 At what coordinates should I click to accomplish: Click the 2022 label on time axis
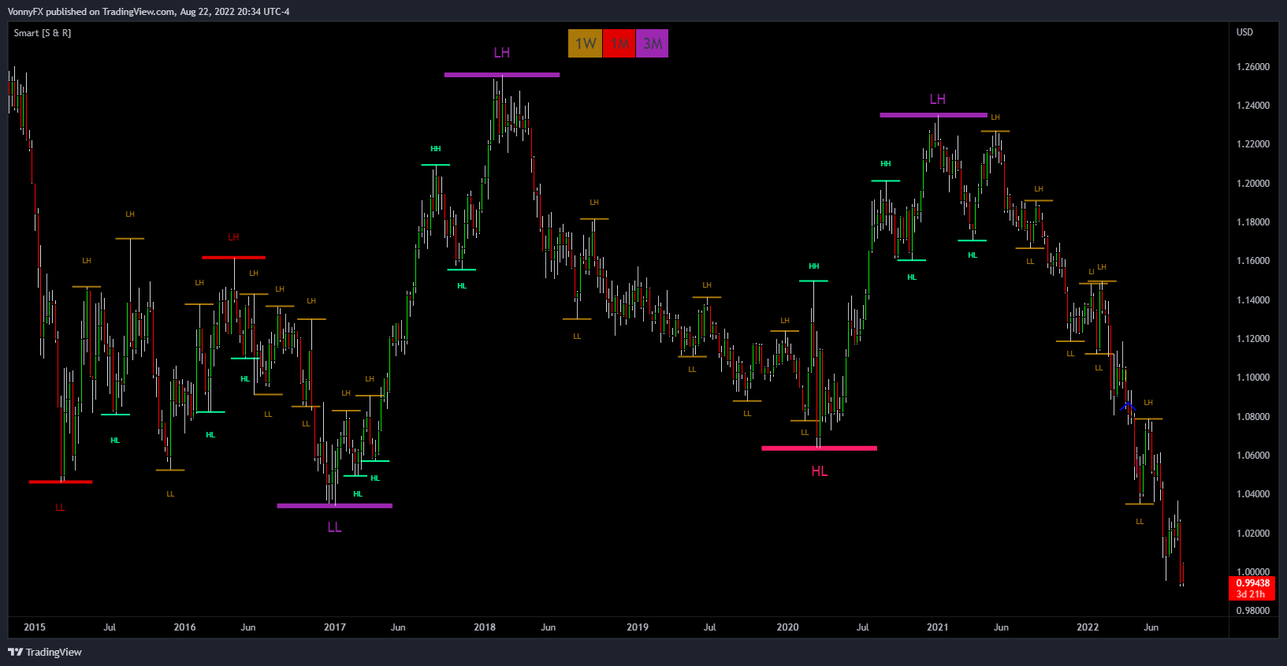point(1088,627)
